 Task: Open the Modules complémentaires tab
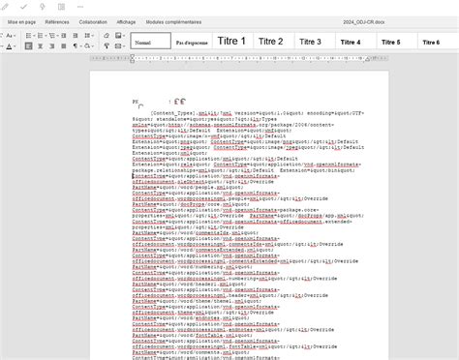173,22
